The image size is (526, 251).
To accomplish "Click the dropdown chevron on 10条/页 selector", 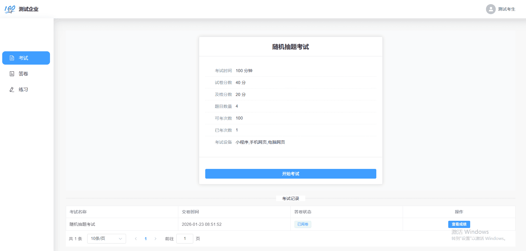I will (120, 239).
